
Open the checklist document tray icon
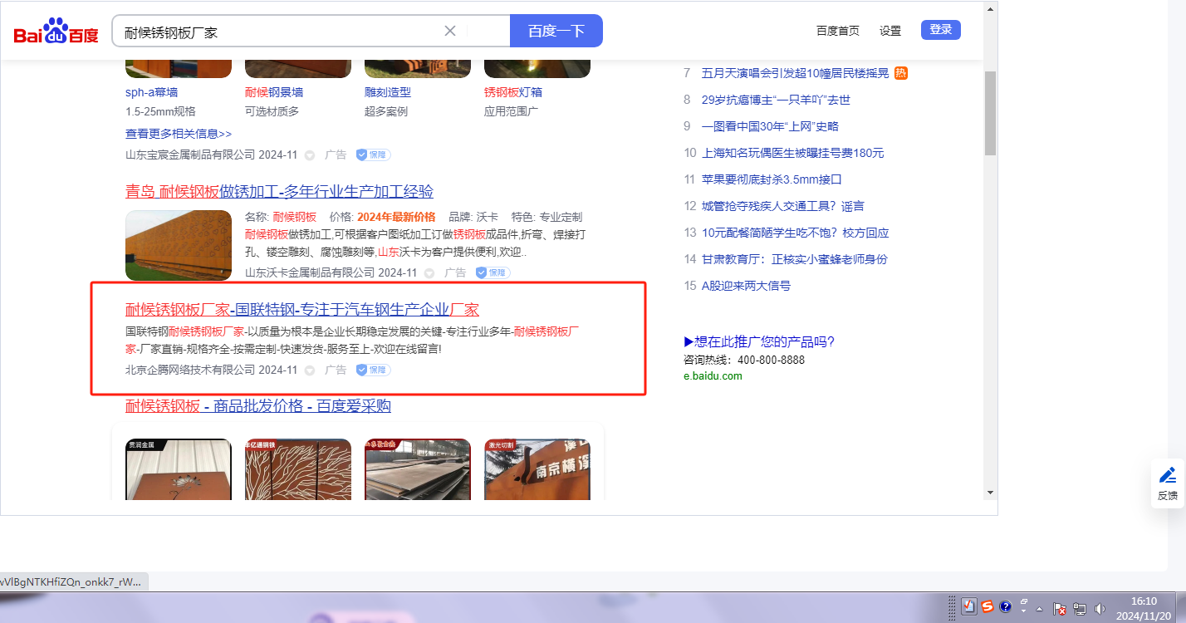point(969,606)
